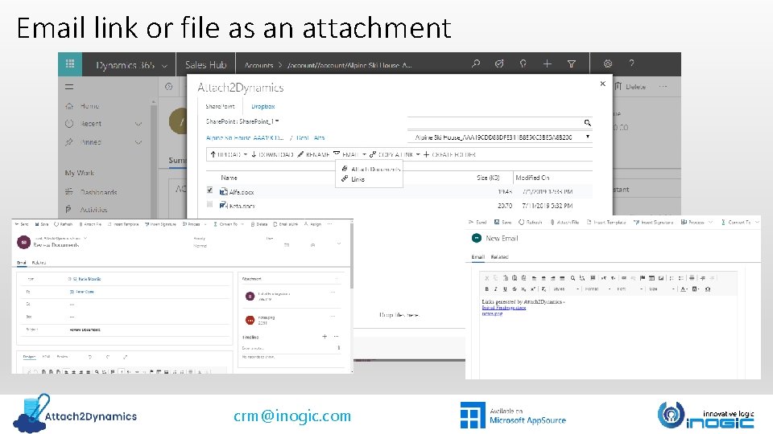The width and height of the screenshot is (773, 434).
Task: Toggle the hamburger navigation menu
Action: coord(69,87)
